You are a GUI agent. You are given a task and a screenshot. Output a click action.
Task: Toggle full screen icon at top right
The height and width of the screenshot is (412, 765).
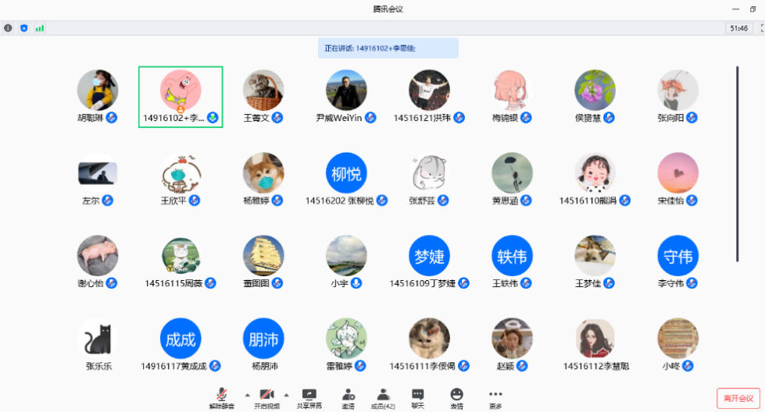tap(761, 28)
